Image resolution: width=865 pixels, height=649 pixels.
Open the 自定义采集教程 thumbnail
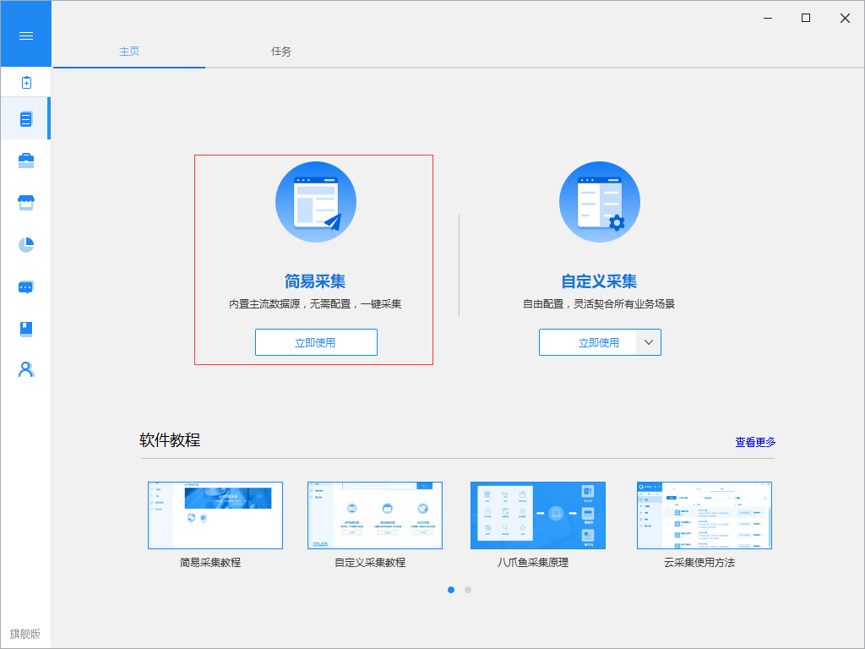(375, 515)
